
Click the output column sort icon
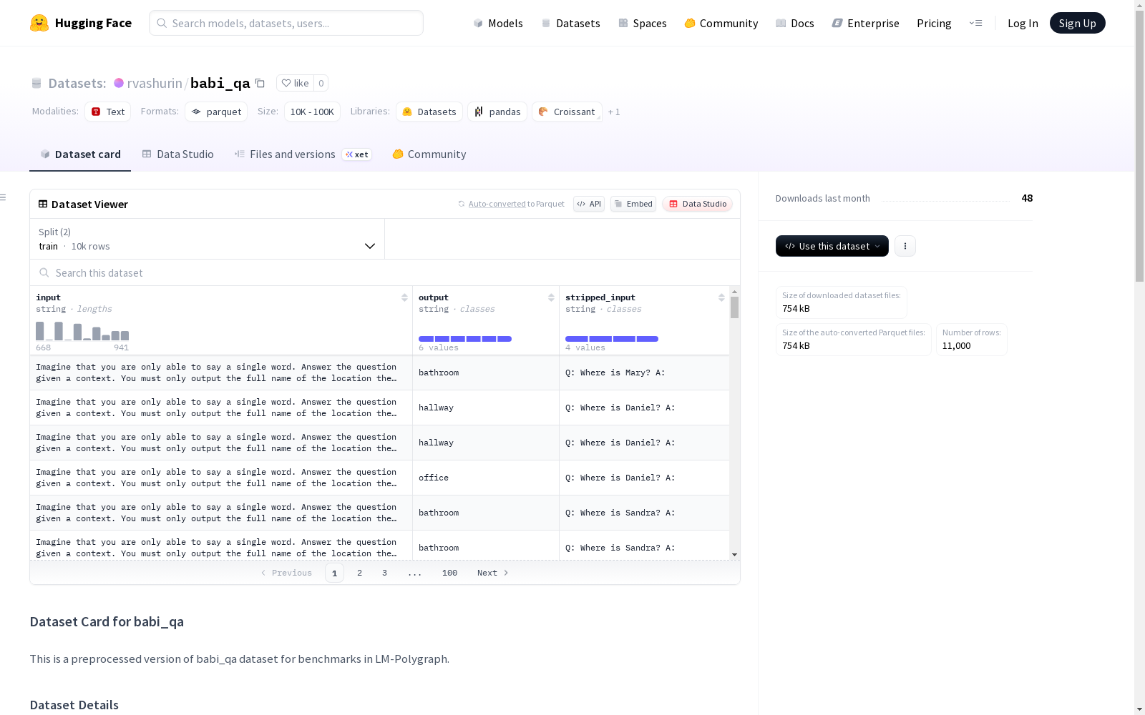pos(551,297)
